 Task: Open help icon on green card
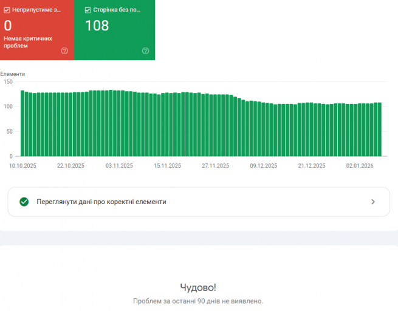point(145,51)
